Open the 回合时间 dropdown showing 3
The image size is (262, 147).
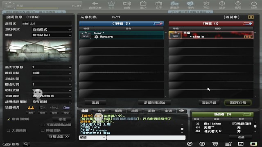52,85
